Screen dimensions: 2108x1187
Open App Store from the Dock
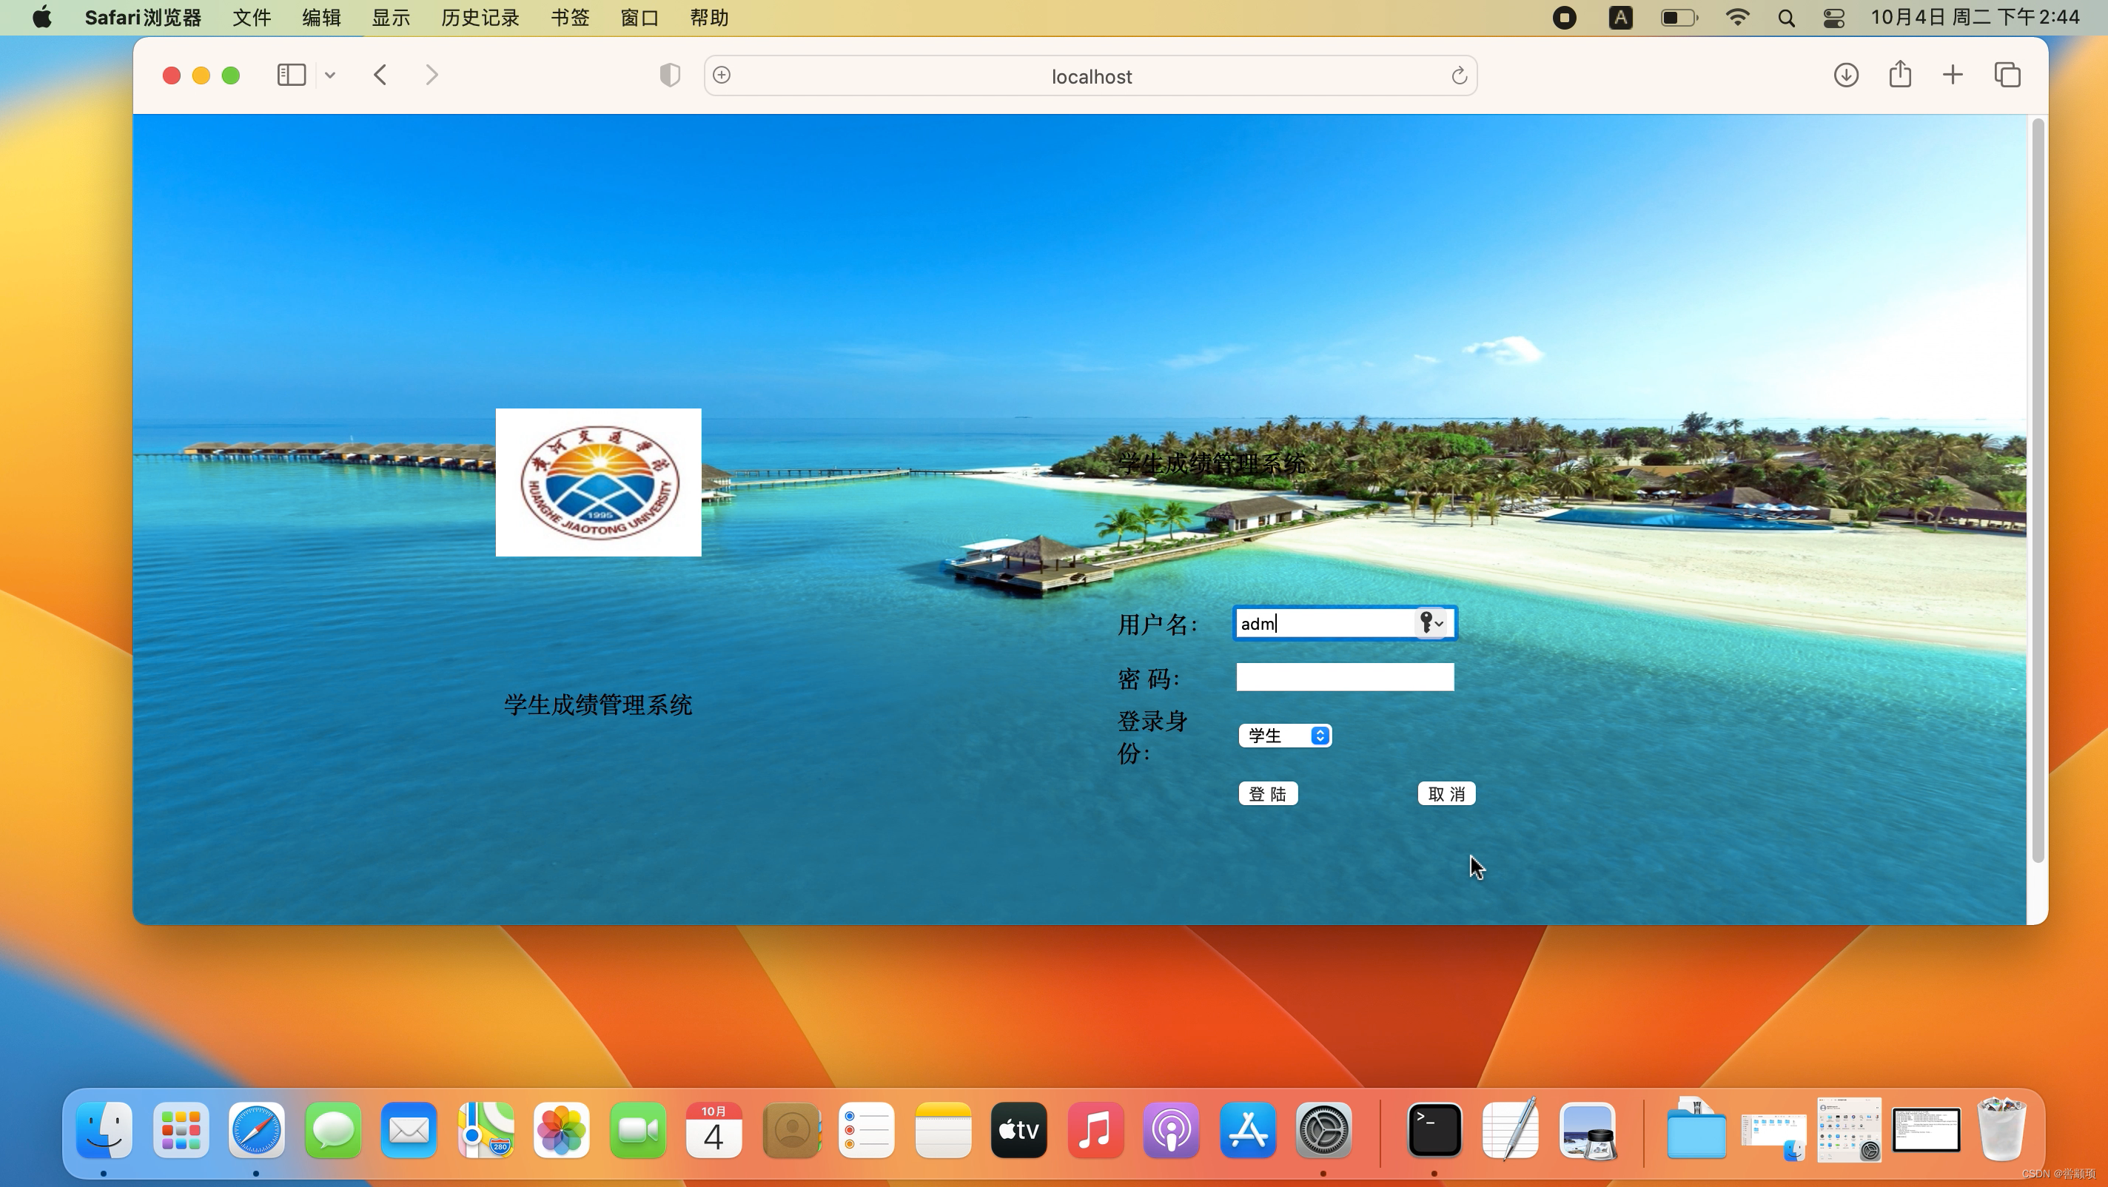pyautogui.click(x=1248, y=1130)
